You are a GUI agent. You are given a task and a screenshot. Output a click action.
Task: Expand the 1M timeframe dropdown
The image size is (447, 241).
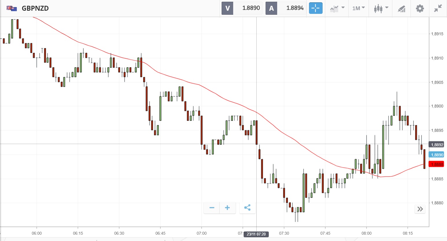[x=358, y=8]
